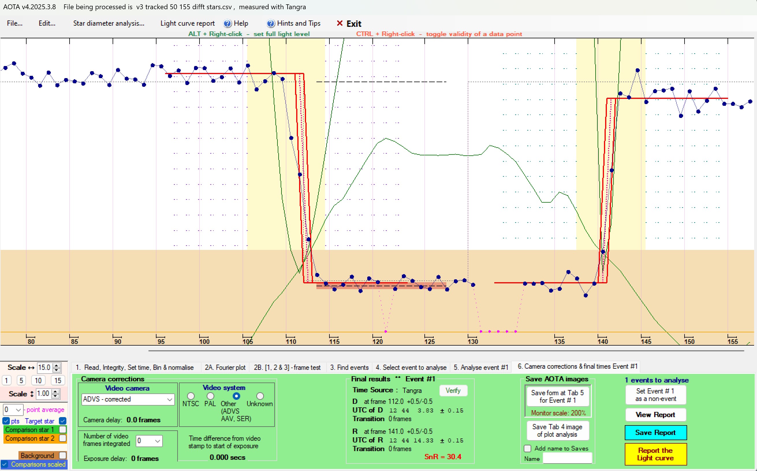Click the red X Exit icon
Image resolution: width=757 pixels, height=471 pixels.
point(340,23)
